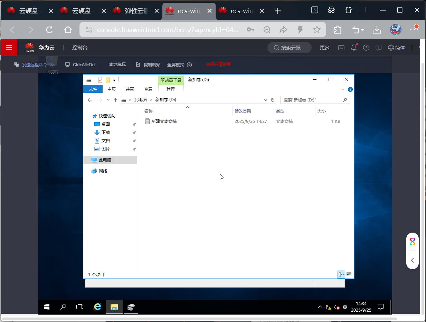The width and height of the screenshot is (426, 322).
Task: Click the muted volume tray icon
Action: (x=337, y=307)
